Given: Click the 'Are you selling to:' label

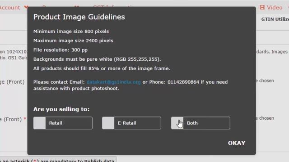Looking at the screenshot, I should click(61, 109).
